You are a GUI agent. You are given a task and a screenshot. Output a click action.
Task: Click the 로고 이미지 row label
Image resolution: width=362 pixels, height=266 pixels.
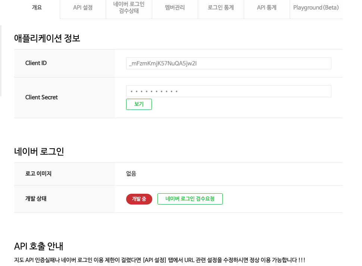click(x=38, y=174)
